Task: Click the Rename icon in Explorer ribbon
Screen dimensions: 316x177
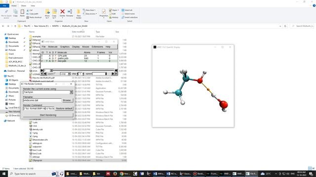Action: click(x=70, y=12)
